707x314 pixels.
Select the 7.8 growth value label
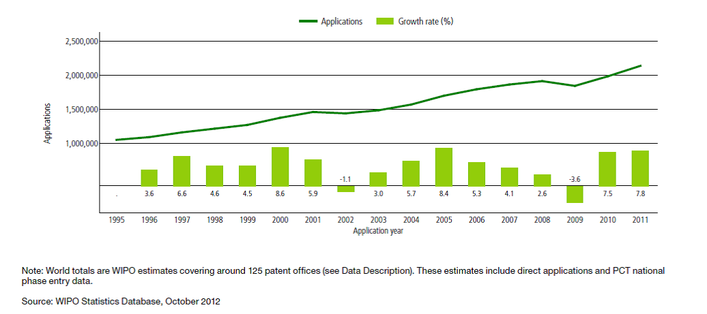coord(639,194)
